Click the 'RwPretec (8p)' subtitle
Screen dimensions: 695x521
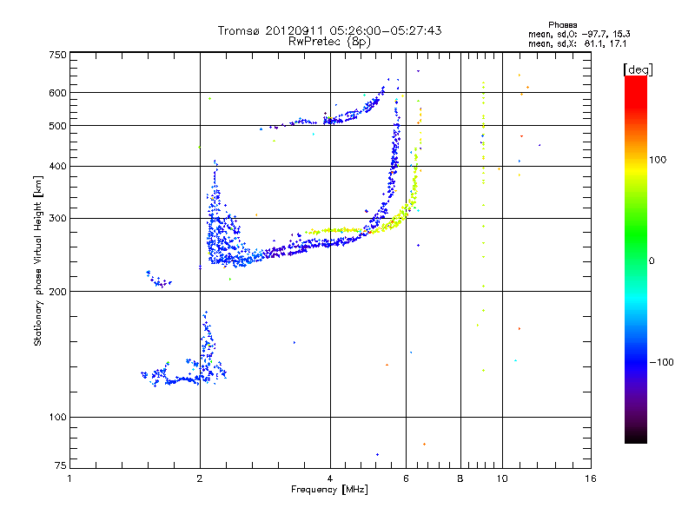click(x=329, y=42)
